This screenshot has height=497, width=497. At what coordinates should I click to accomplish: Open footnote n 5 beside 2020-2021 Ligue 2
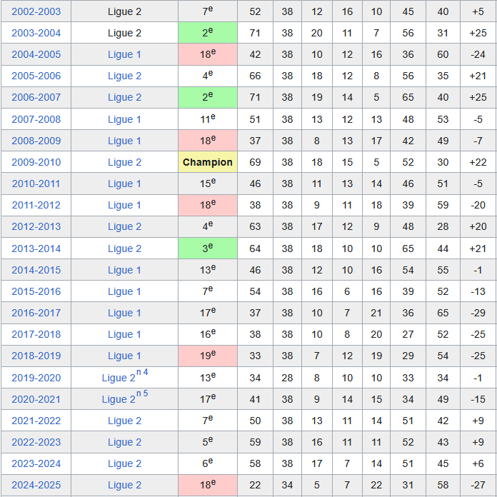[142, 394]
